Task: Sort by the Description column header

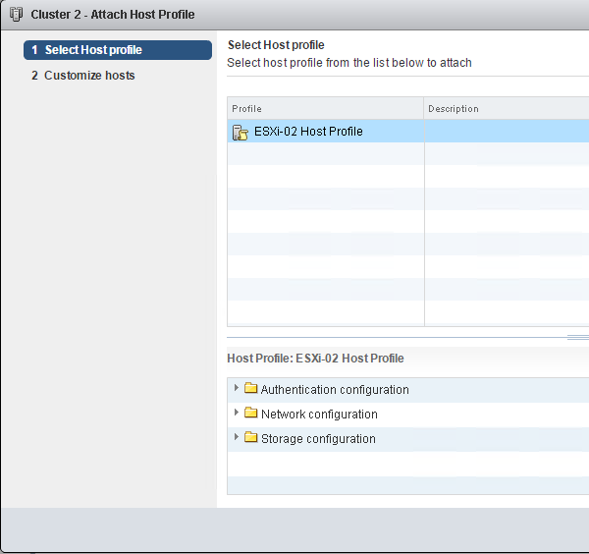Action: tap(507, 109)
